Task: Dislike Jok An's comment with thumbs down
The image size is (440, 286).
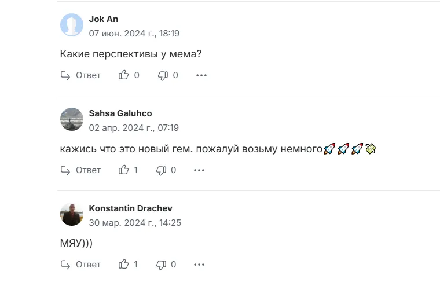Action: coord(163,75)
